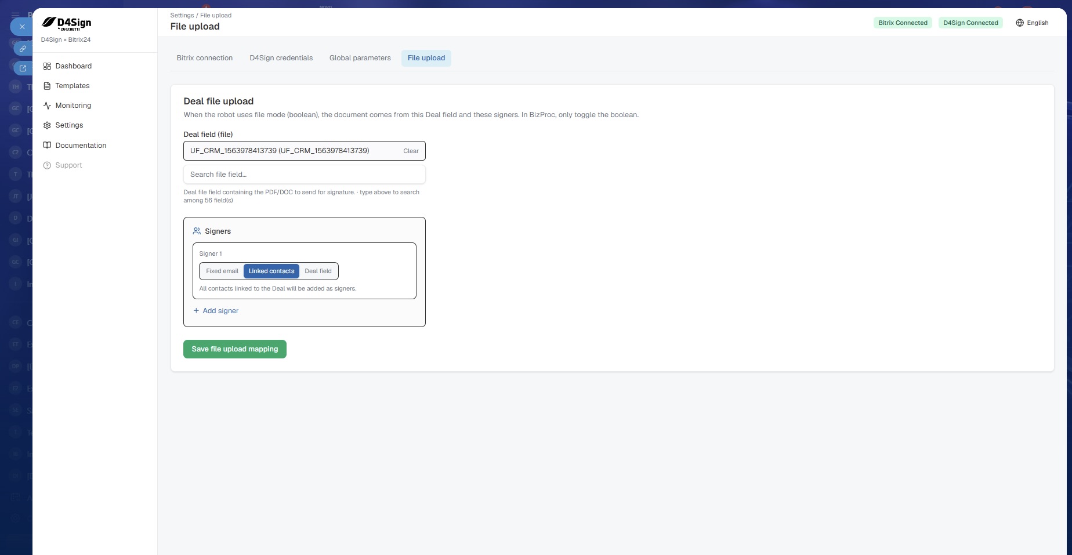Select the Global parameters tab
This screenshot has height=555, width=1072.
click(360, 58)
